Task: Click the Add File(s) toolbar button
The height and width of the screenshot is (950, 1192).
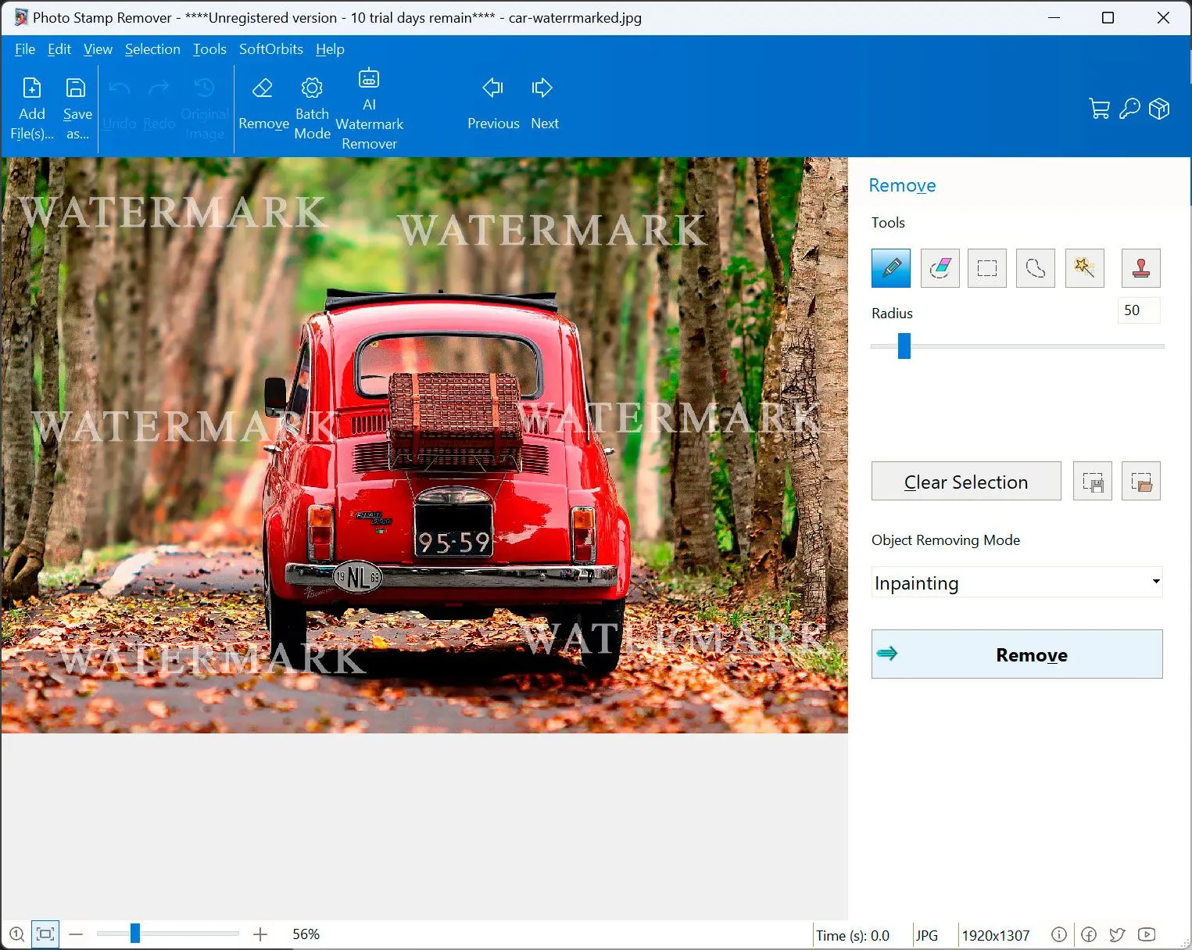Action: (x=32, y=109)
